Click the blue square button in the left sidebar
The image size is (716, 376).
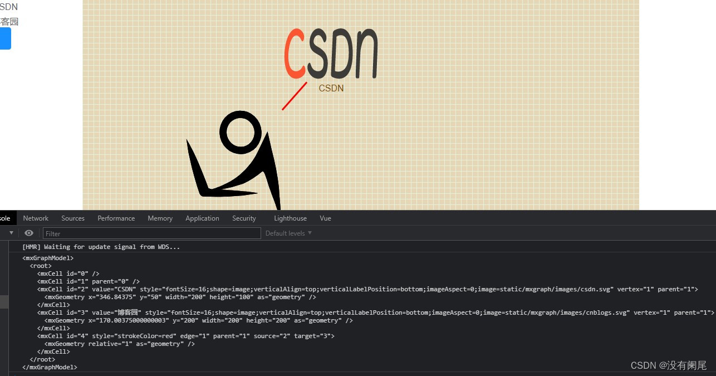pos(4,38)
